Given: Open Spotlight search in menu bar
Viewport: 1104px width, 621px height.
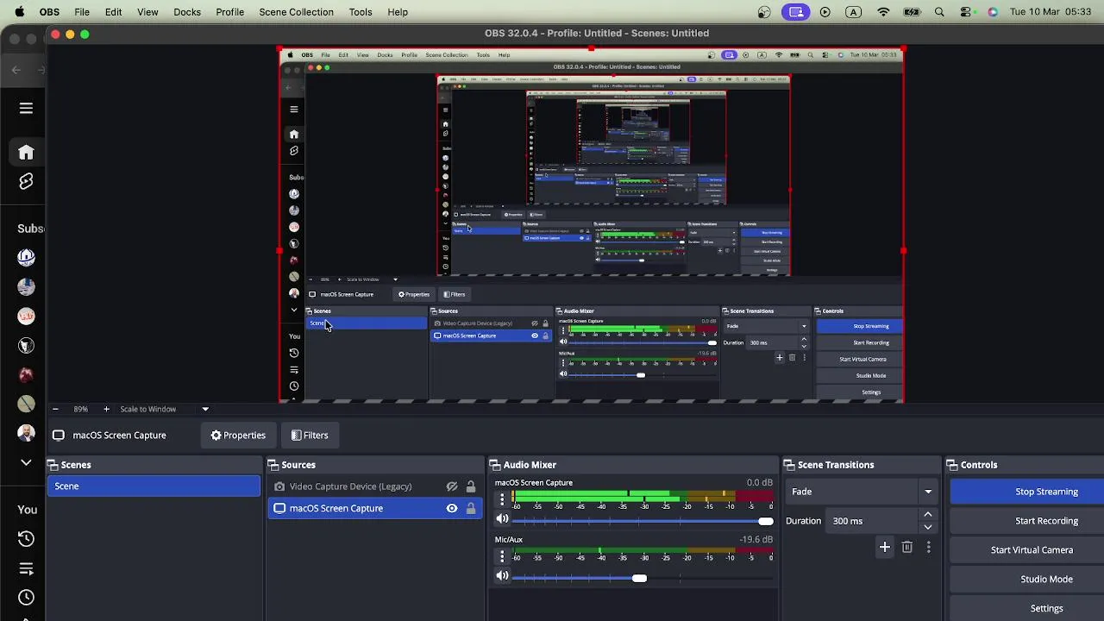Looking at the screenshot, I should (939, 12).
